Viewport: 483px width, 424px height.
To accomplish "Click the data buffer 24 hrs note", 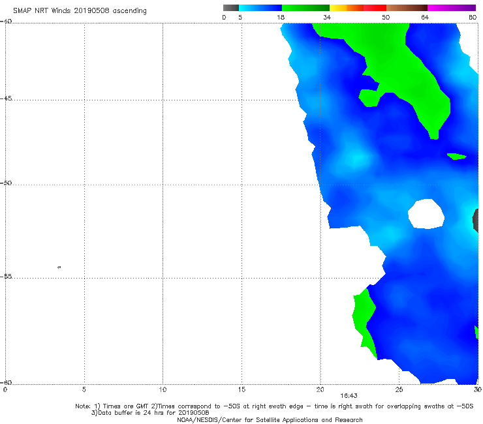I will [x=150, y=413].
